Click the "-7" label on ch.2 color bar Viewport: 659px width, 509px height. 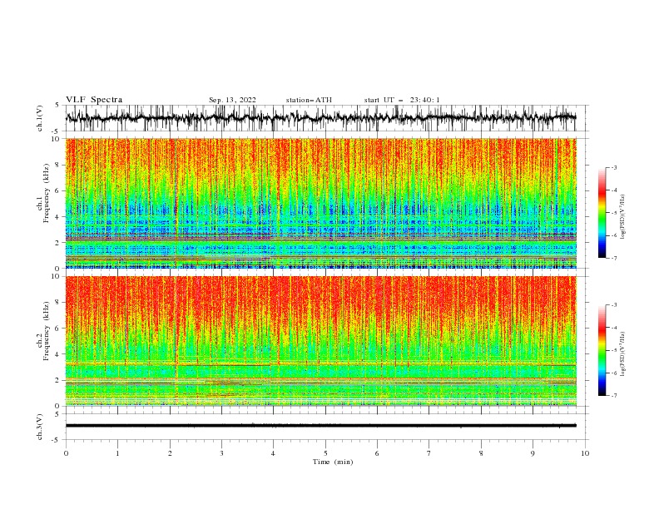coord(613,395)
